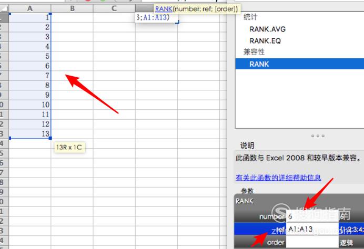Click cell containing 9 in column A
Image resolution: width=364 pixels, height=249 pixels.
click(x=29, y=95)
